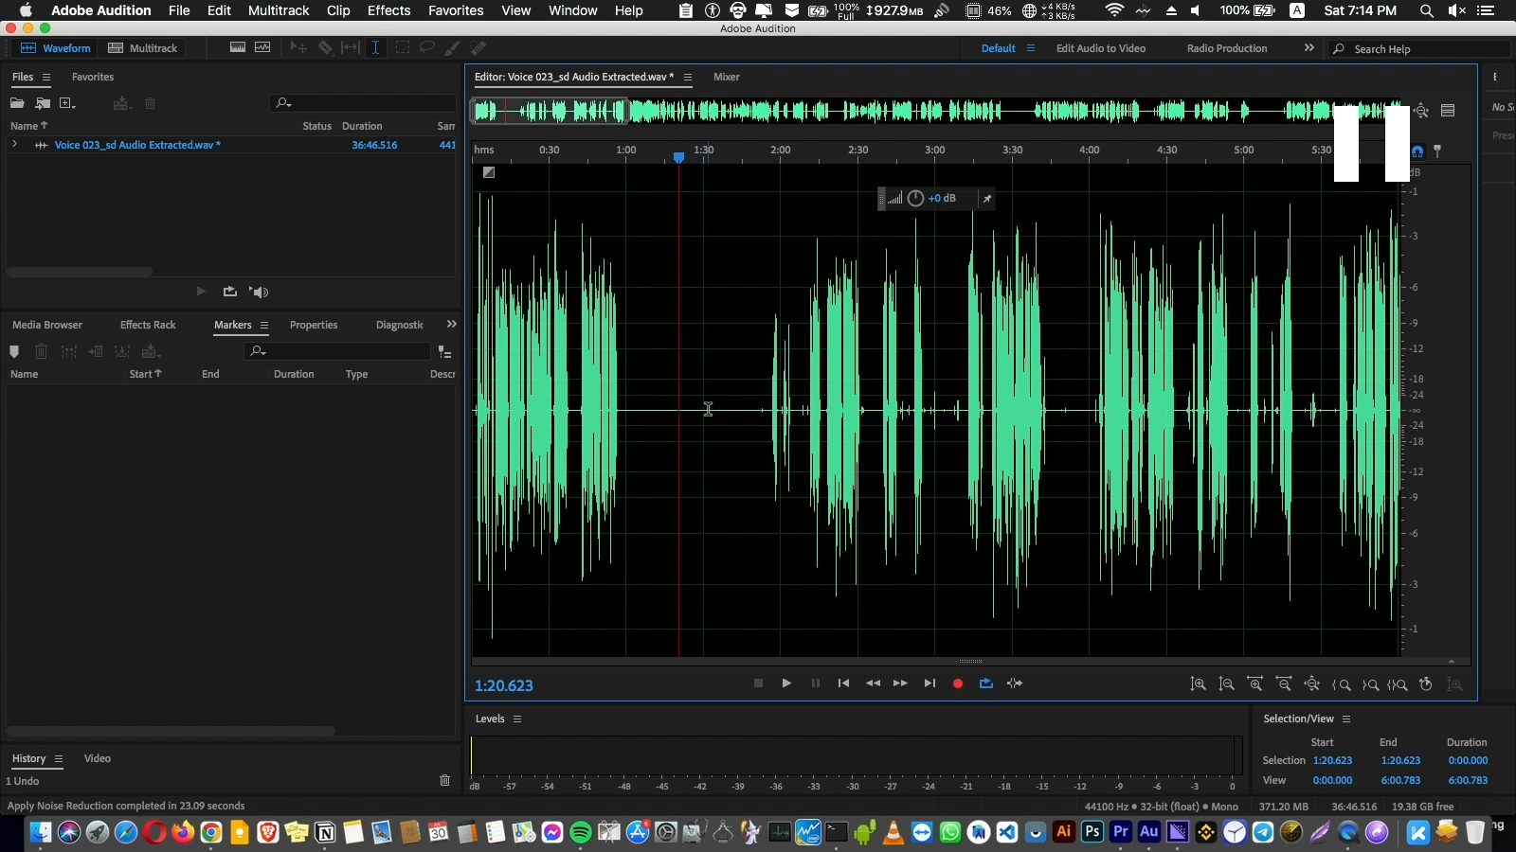
Task: Open Levels panel menu
Action: 517,719
